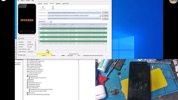The width and height of the screenshot is (178, 100).
Task: Click the Lecteurs de cartes à puce icon
Action: tap(28, 73)
